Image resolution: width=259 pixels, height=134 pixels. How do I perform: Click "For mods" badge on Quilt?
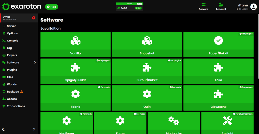175,87
